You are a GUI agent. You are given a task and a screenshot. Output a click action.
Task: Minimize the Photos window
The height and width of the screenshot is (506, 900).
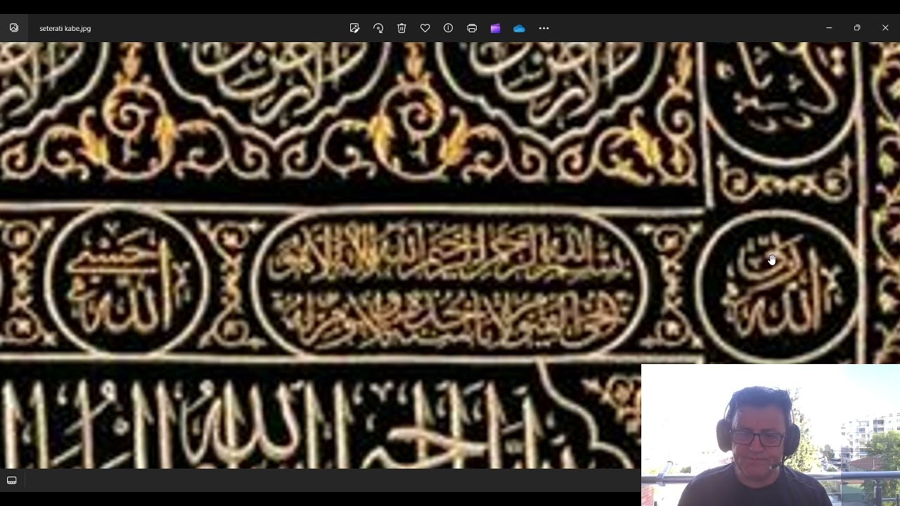click(829, 28)
